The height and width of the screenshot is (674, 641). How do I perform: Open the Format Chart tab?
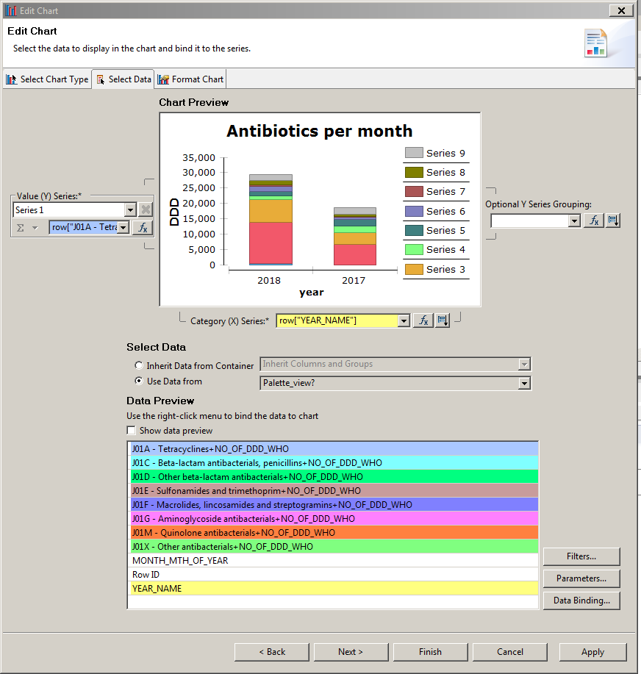coord(190,79)
